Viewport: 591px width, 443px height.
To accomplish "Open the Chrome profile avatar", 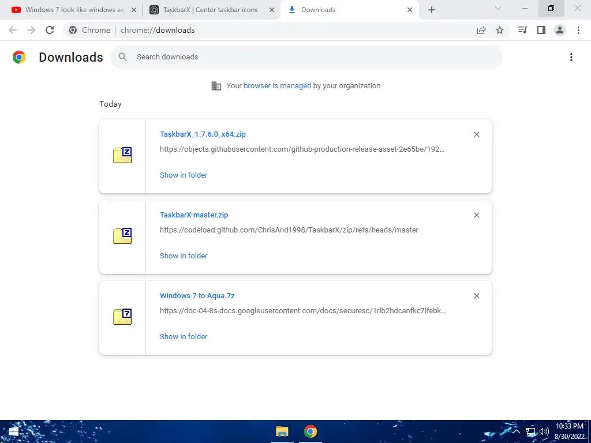I will [x=560, y=30].
